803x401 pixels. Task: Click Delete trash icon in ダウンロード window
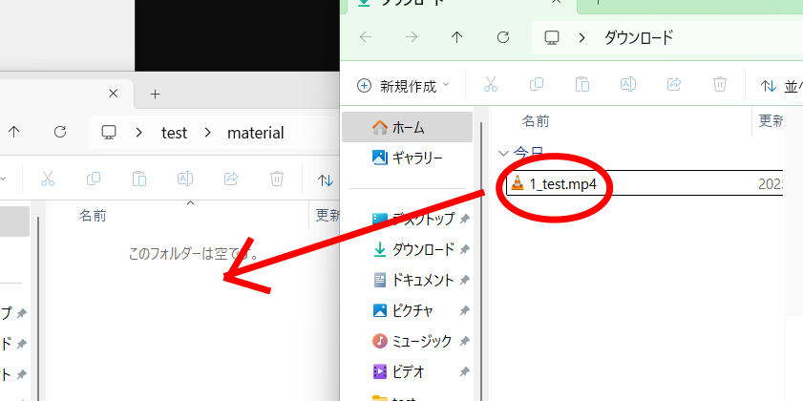coord(720,84)
